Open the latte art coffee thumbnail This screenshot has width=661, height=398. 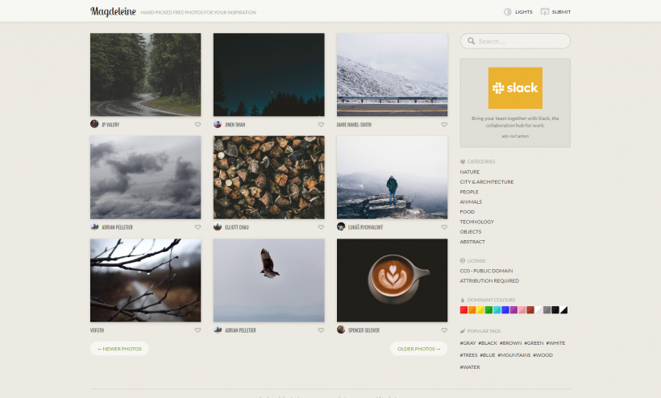392,280
